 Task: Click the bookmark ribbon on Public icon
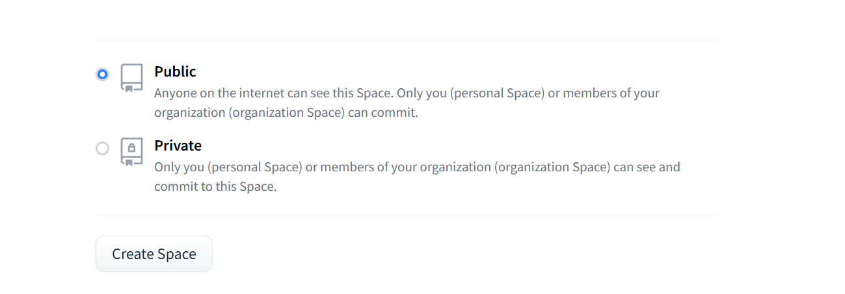point(129,88)
